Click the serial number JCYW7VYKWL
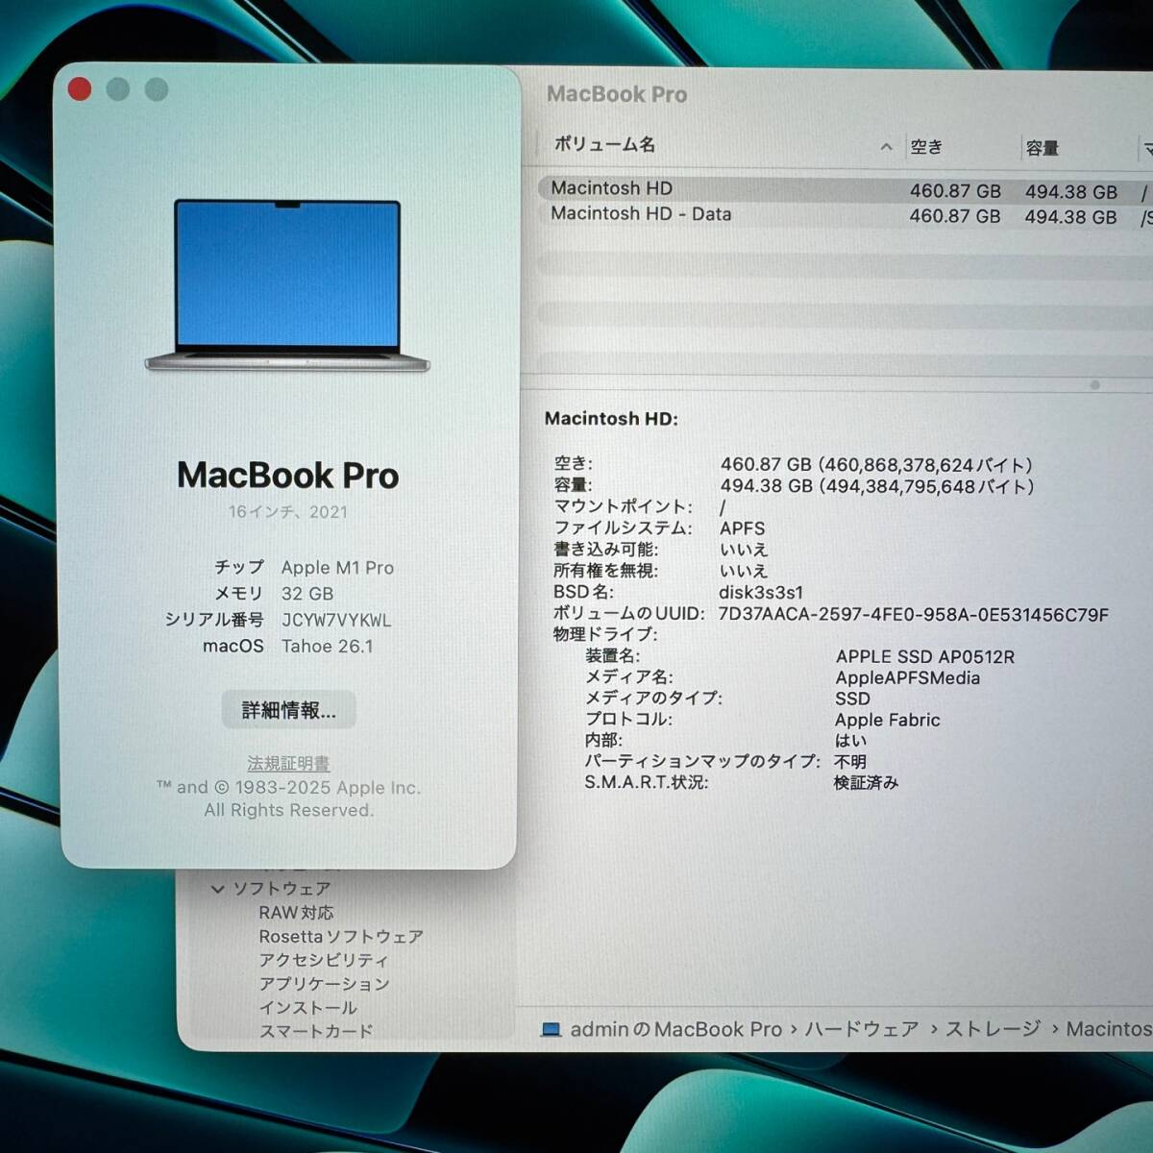 (x=336, y=620)
